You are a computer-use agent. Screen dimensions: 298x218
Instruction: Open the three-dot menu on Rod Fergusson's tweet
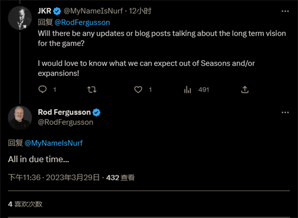click(285, 112)
